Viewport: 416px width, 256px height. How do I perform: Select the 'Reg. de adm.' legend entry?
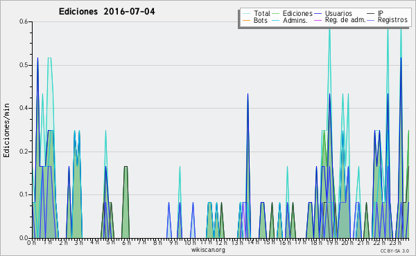pyautogui.click(x=345, y=20)
